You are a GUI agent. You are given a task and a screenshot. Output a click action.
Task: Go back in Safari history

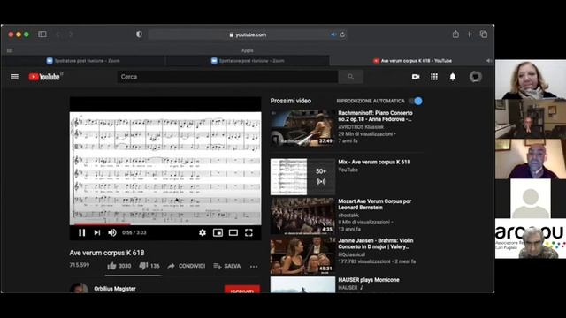[x=57, y=34]
